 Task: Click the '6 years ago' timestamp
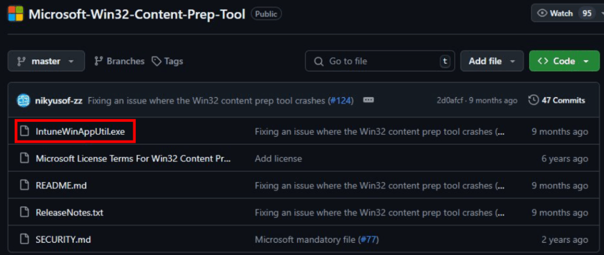click(564, 159)
